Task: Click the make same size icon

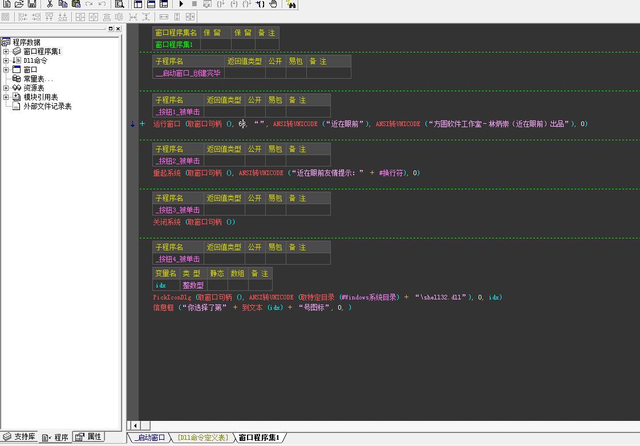Action: [190, 17]
